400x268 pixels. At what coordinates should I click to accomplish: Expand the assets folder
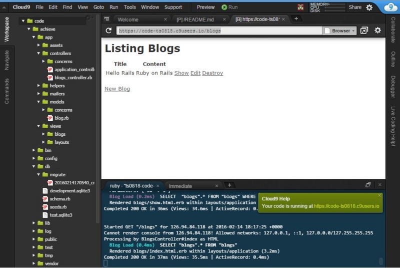[x=38, y=45]
